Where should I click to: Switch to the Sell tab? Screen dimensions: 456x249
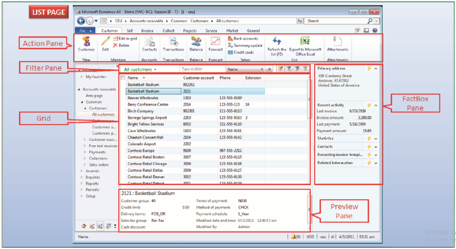pyautogui.click(x=130, y=30)
